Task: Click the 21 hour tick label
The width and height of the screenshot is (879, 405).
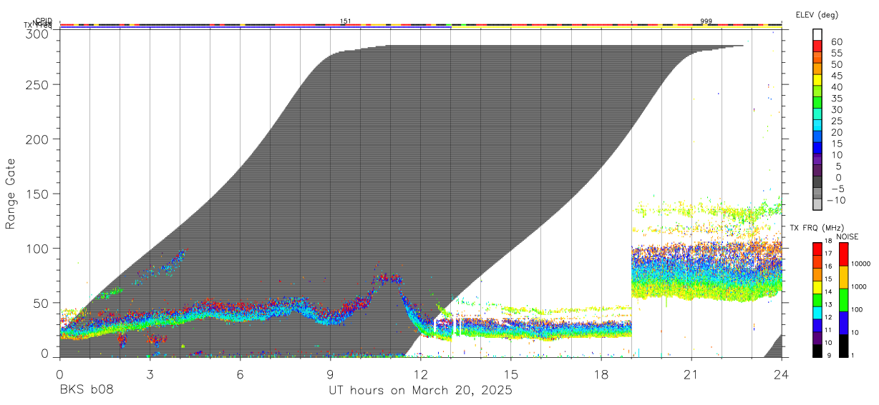Action: coord(691,374)
